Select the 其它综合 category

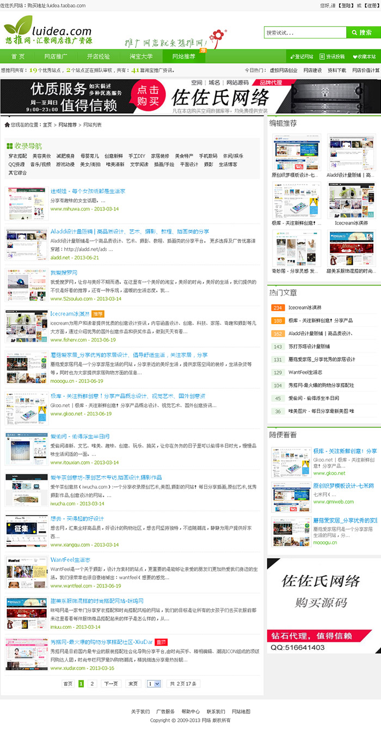coord(17,172)
